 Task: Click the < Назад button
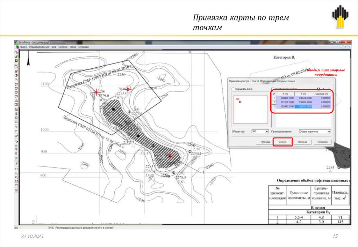point(265,142)
